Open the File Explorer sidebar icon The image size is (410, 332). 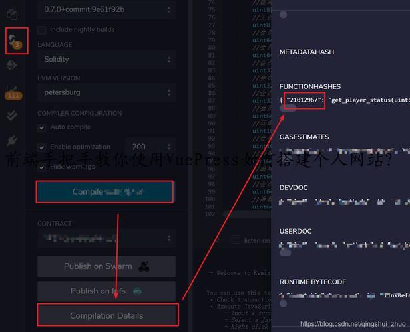click(12, 13)
